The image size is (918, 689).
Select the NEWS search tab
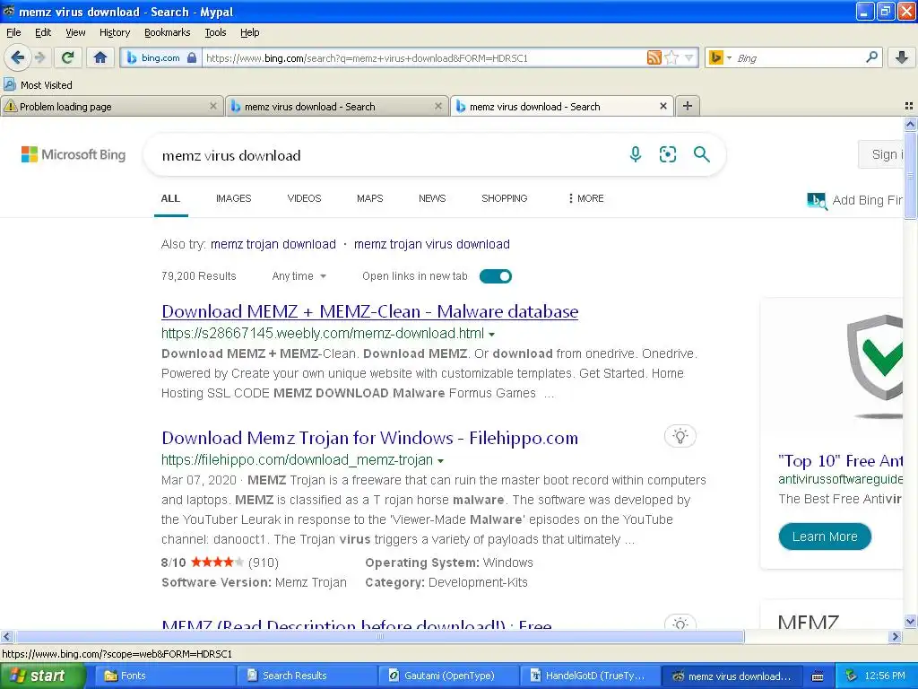[432, 198]
